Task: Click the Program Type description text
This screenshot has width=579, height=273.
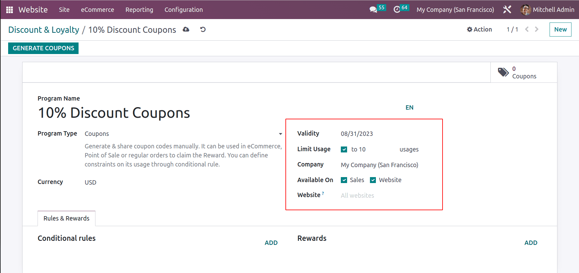Action: (x=183, y=155)
